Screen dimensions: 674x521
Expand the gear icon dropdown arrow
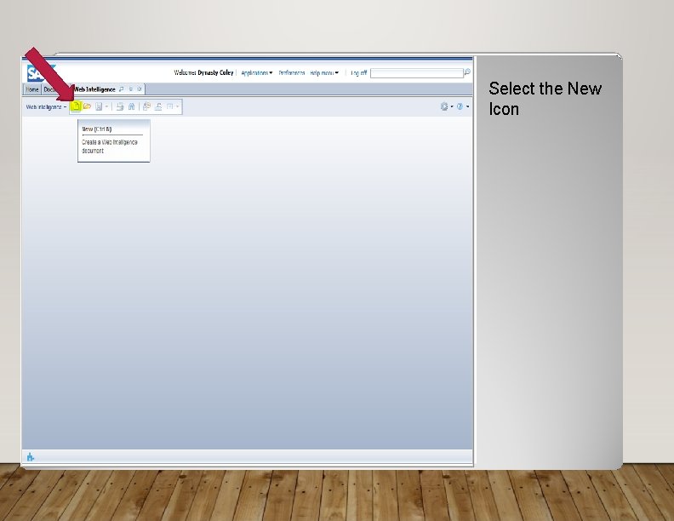point(452,106)
